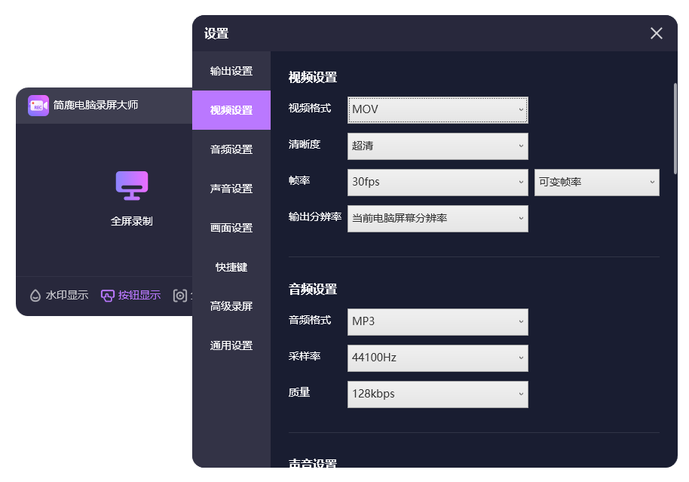Open 通用设置 general settings
Viewport: 689px width, 482px height.
pyautogui.click(x=231, y=345)
